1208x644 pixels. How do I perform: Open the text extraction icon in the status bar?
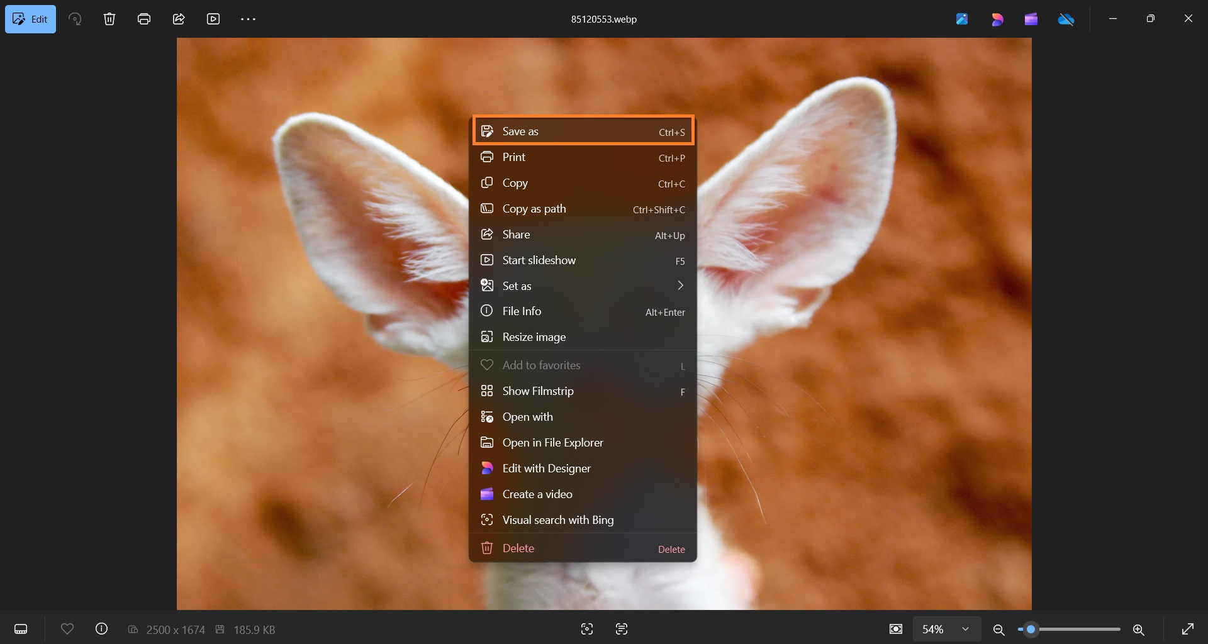[621, 629]
